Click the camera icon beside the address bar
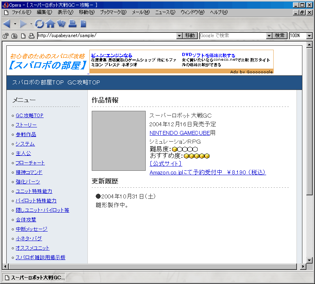This screenshot has width=315, height=284. (14, 36)
